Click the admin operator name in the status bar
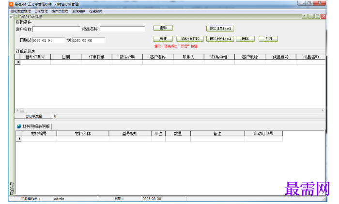Viewport: 339px width, 204px height. click(x=59, y=199)
